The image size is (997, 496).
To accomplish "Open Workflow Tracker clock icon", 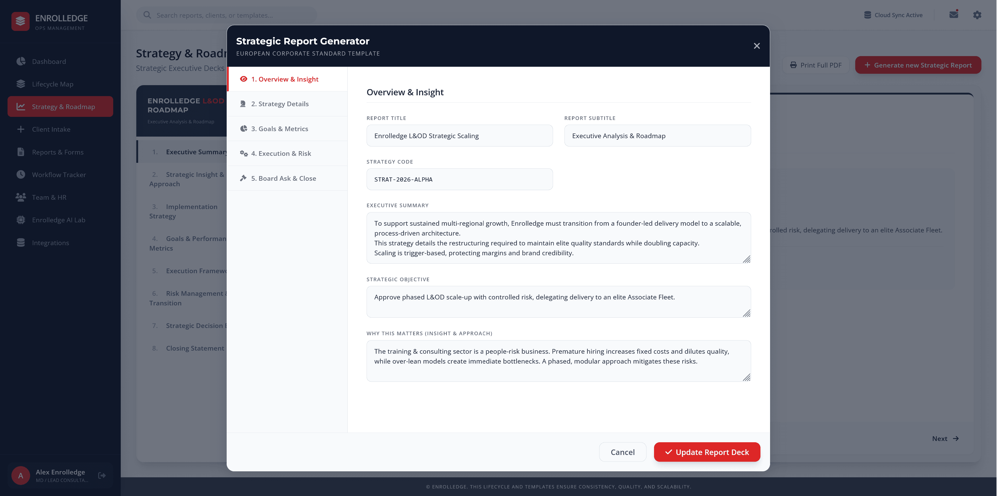I will point(21,175).
